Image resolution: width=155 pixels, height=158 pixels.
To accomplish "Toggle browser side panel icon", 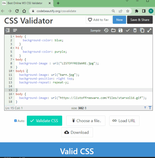I will click(x=144, y=11).
